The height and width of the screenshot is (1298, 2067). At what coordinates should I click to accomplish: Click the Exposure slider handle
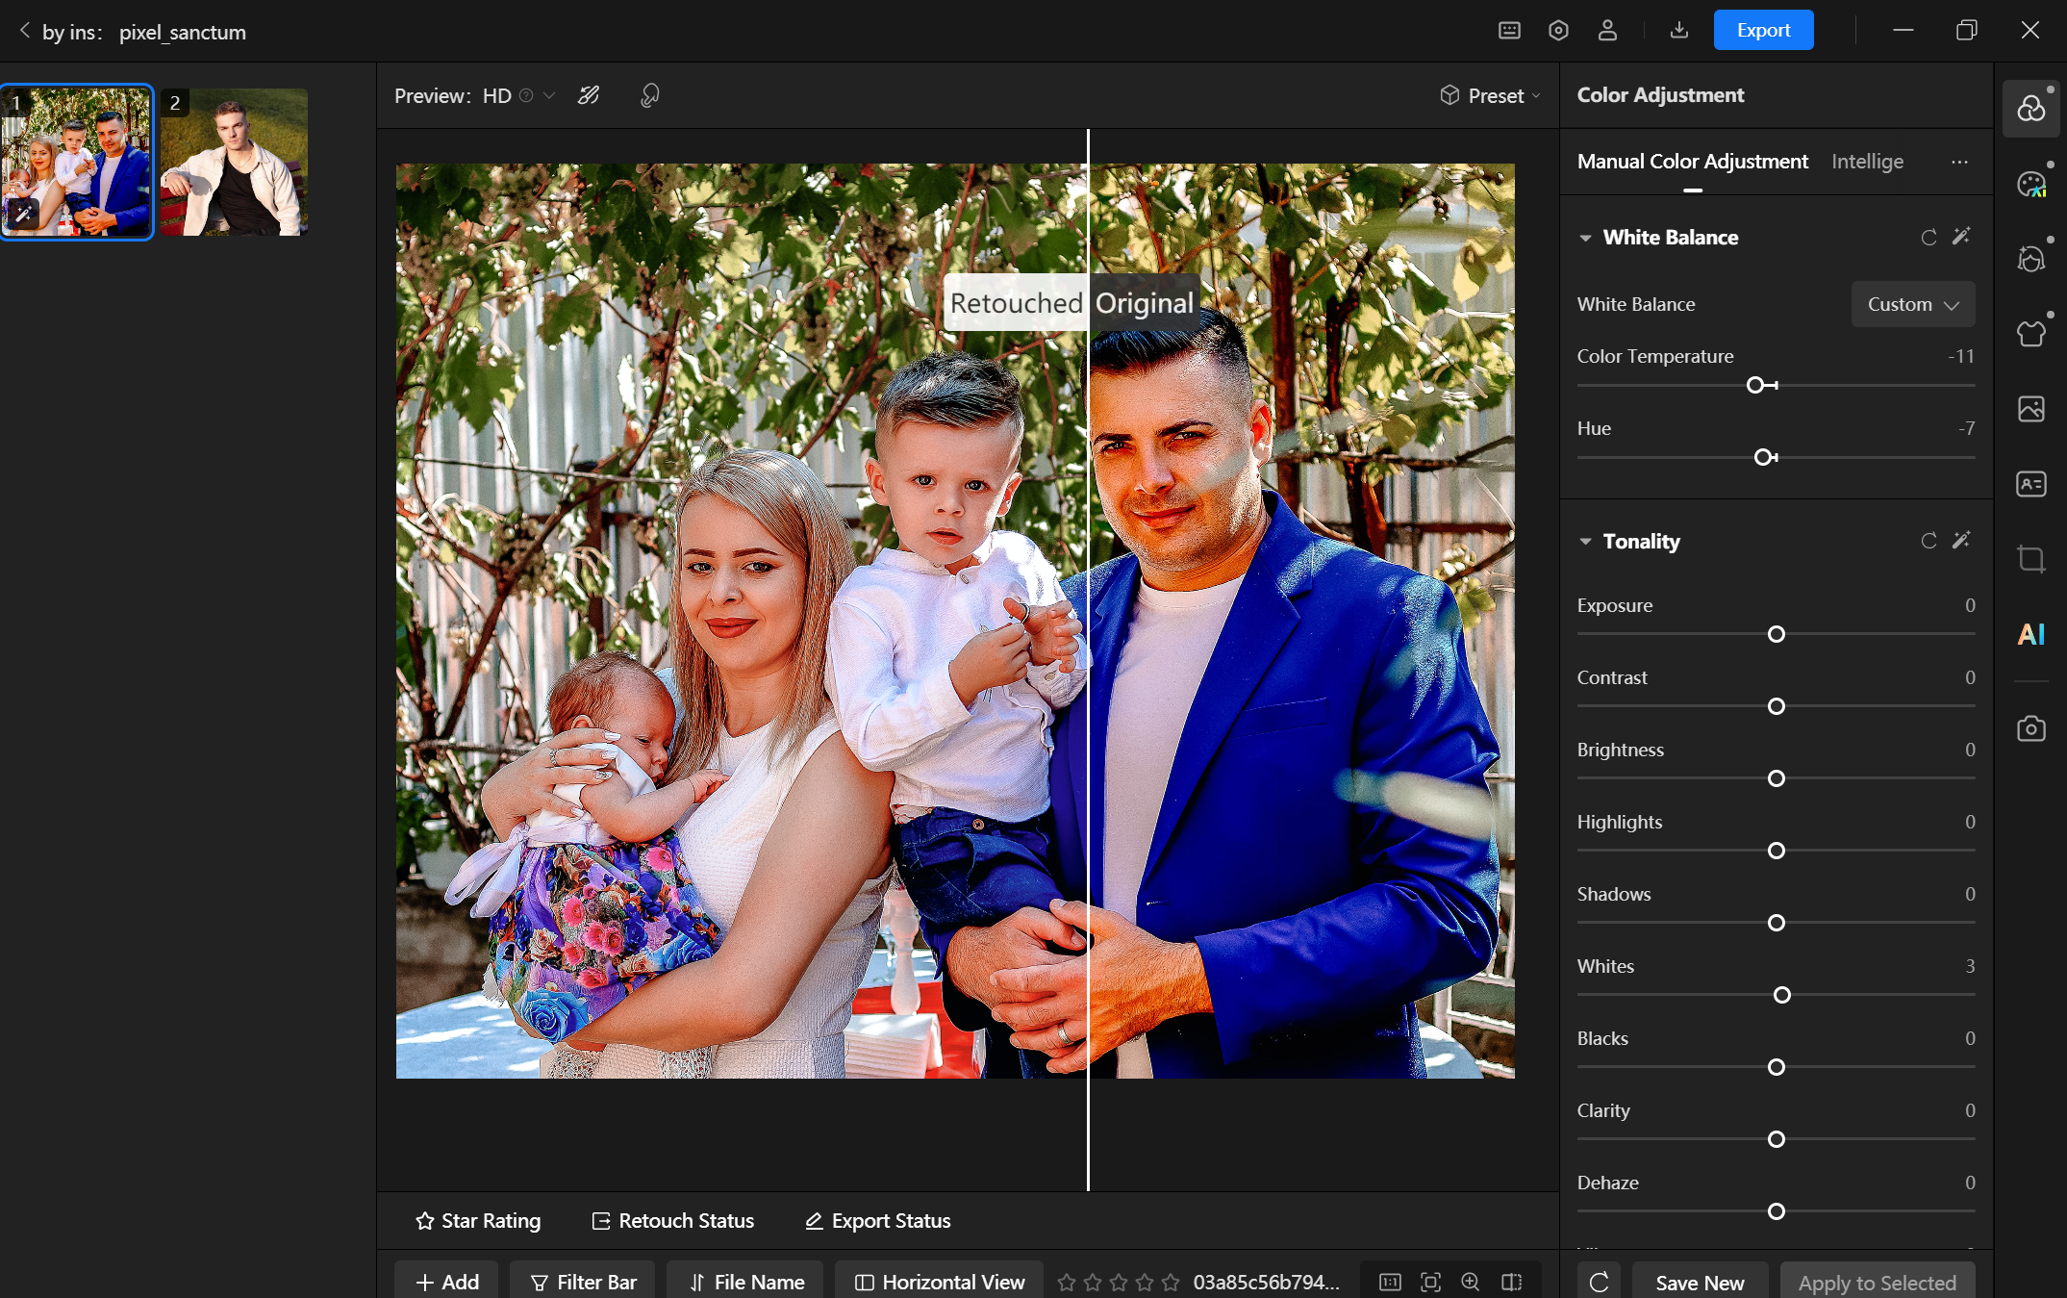tap(1776, 634)
